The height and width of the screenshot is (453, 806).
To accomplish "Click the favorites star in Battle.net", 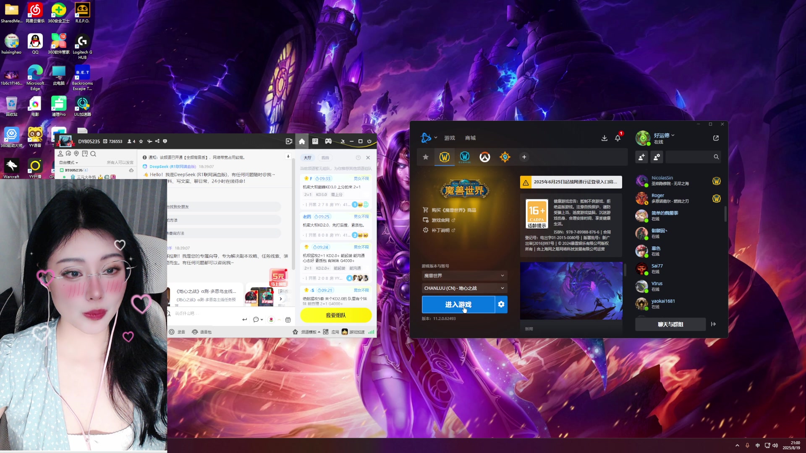I will pyautogui.click(x=426, y=157).
